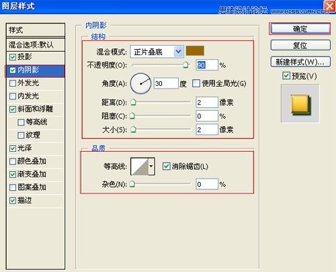Click the 不透明度 opacity slider handle
Screen dimensions: 336x272
185,65
